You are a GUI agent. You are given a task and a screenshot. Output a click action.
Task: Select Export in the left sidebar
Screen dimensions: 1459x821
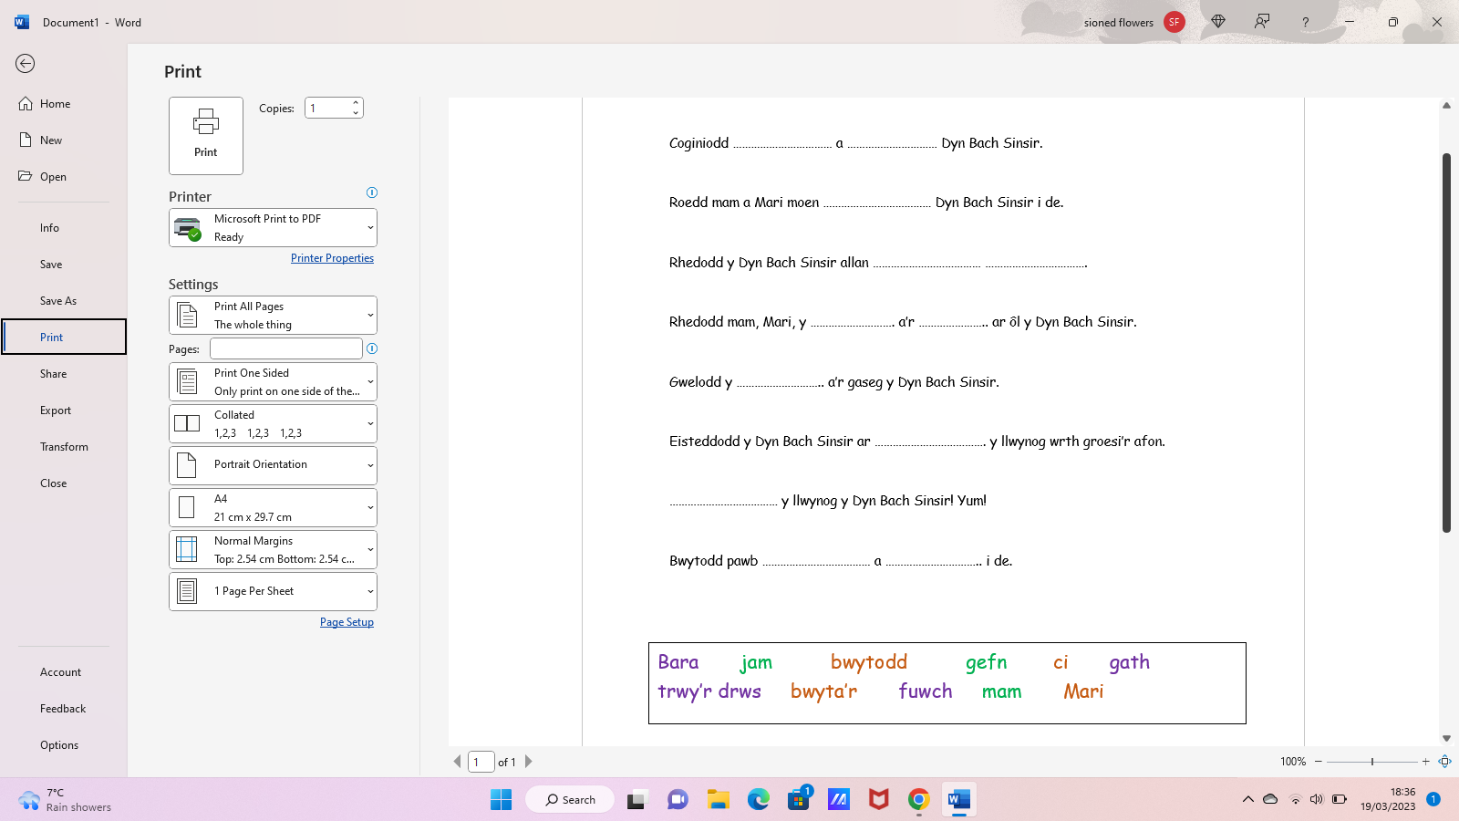(x=56, y=410)
